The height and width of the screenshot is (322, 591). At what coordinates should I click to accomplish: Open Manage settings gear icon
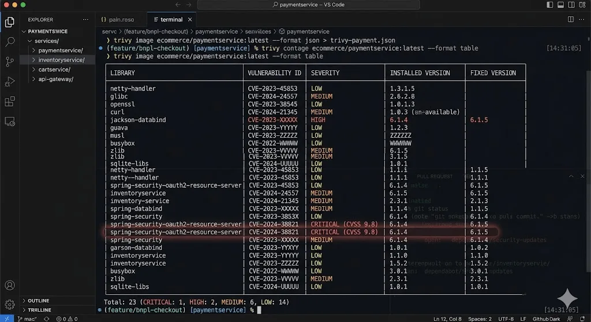coord(10,304)
